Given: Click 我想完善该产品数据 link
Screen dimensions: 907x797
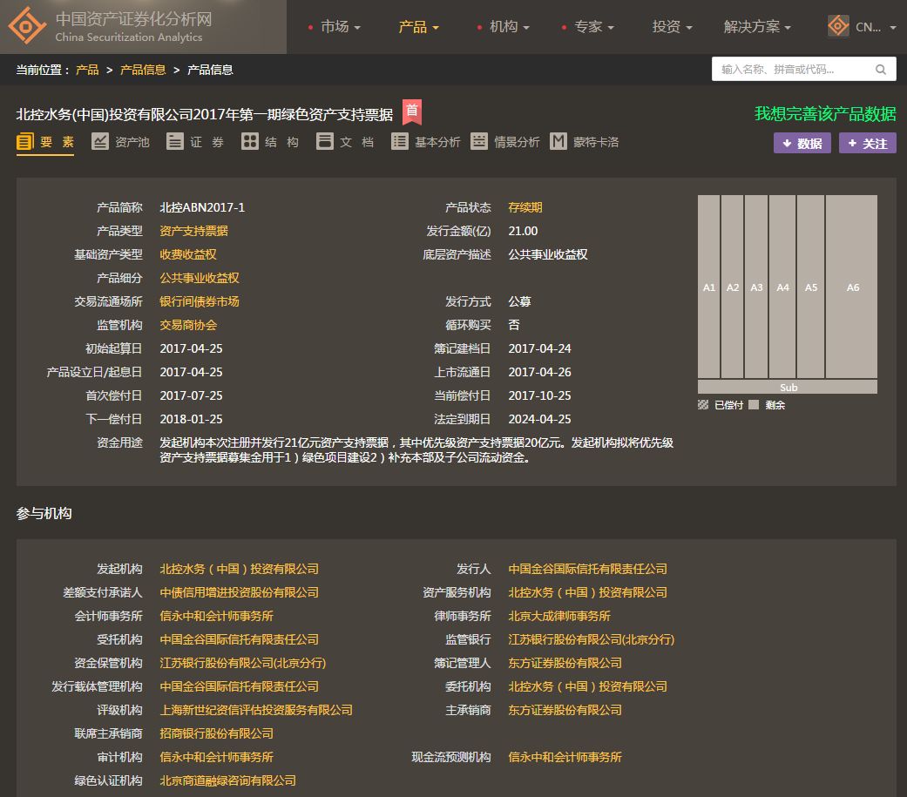Looking at the screenshot, I should [825, 113].
